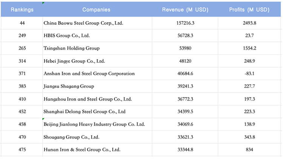Select profit value 834

[249, 150]
